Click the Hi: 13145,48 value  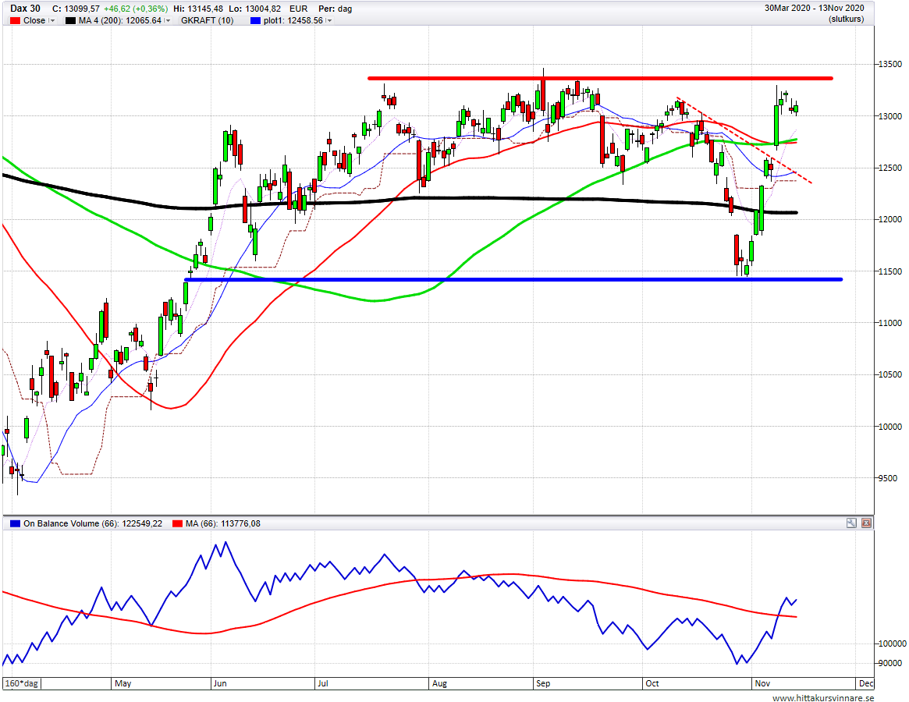200,9
